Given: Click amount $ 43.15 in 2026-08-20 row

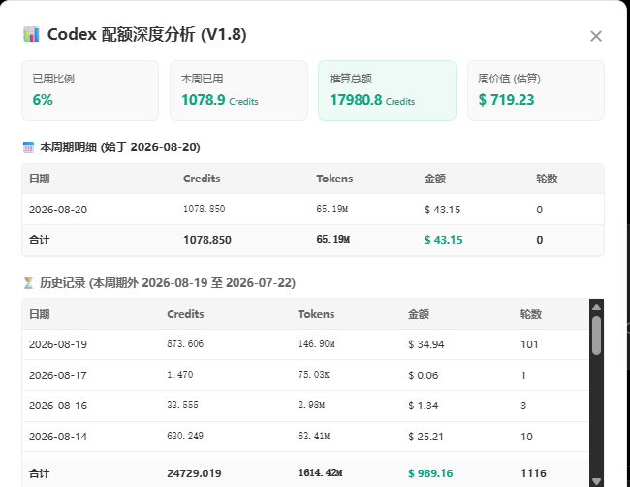Looking at the screenshot, I should click(442, 210).
